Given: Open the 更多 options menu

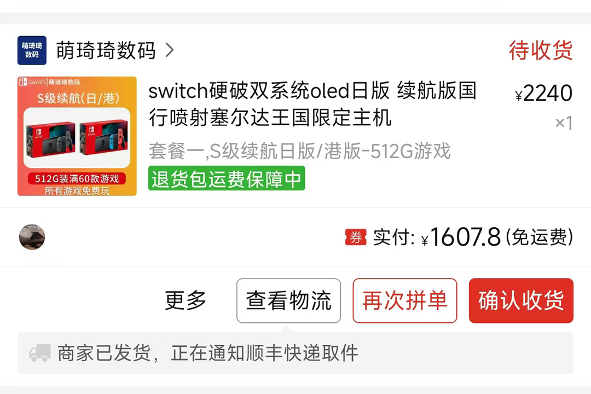Looking at the screenshot, I should click(x=186, y=300).
